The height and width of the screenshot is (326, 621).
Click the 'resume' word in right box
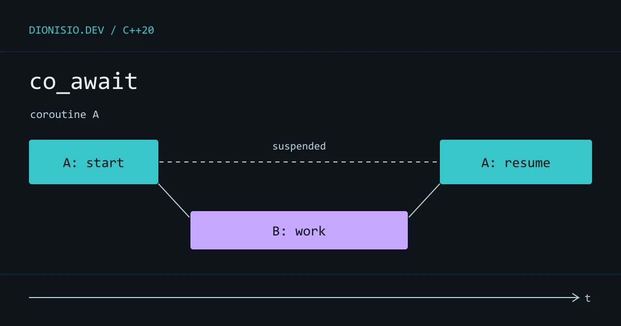coord(527,162)
